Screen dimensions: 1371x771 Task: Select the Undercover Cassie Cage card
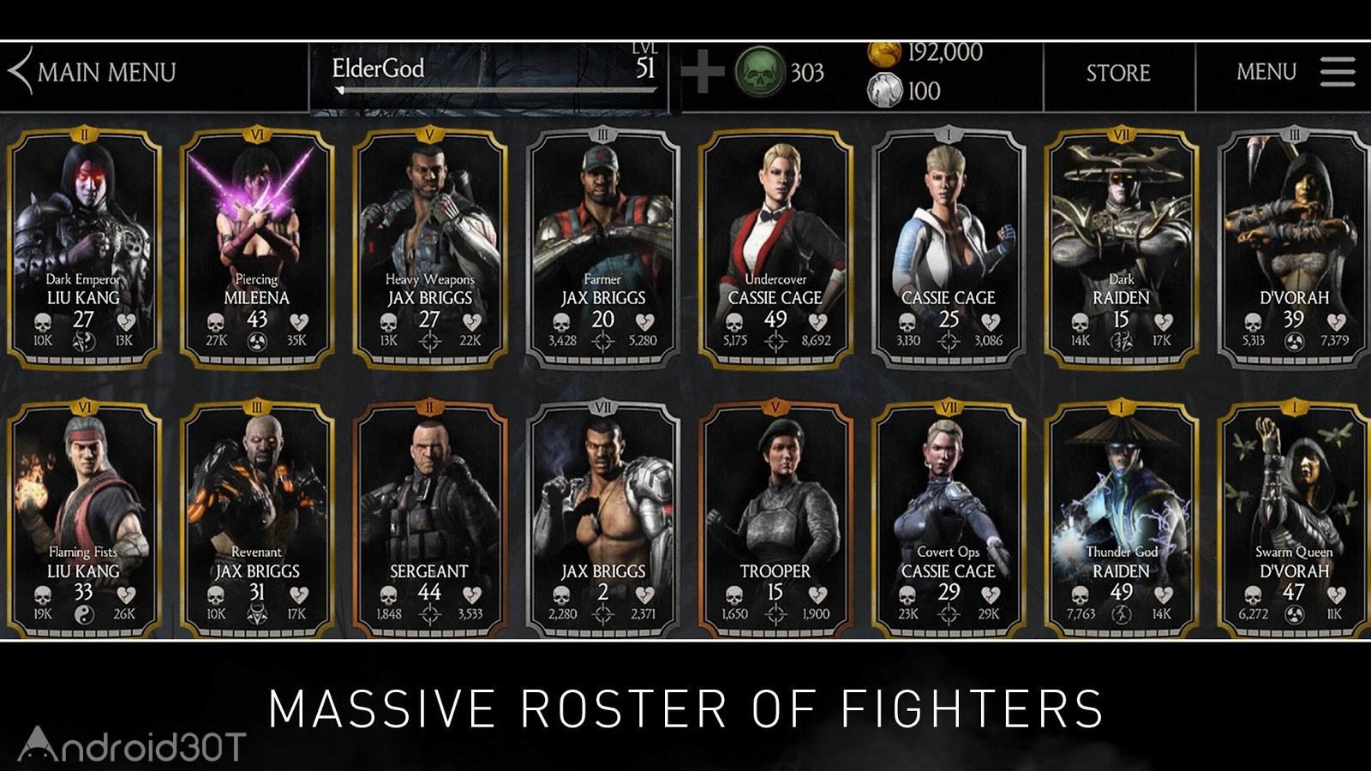pyautogui.click(x=775, y=248)
